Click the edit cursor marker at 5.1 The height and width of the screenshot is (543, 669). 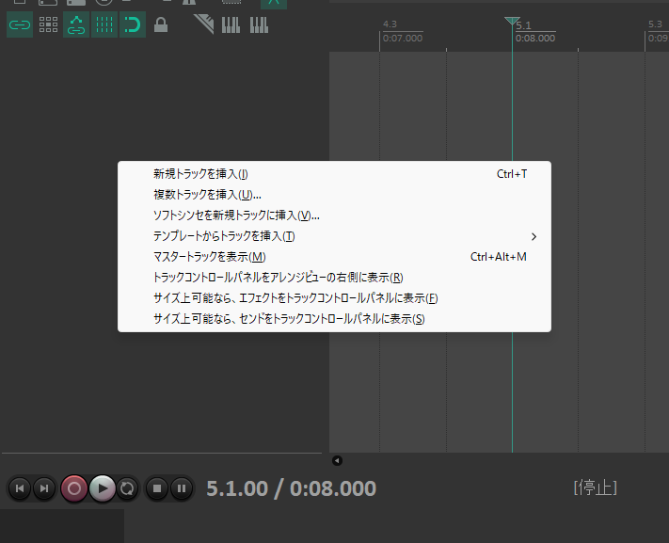point(512,21)
